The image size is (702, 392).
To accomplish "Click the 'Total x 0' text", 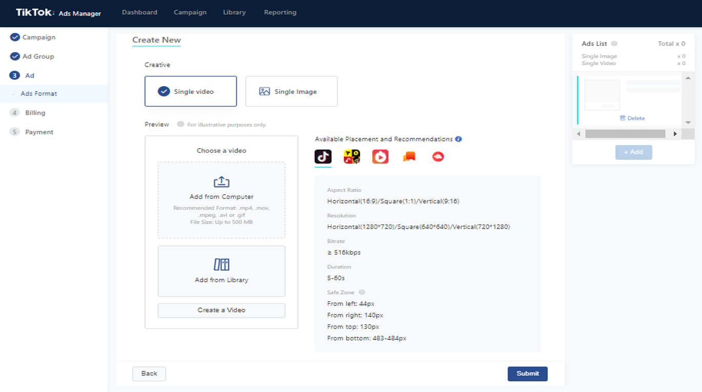I will [x=672, y=44].
